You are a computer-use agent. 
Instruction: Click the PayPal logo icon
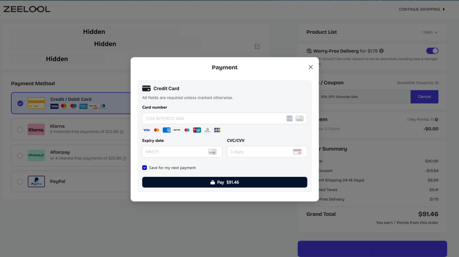click(36, 181)
